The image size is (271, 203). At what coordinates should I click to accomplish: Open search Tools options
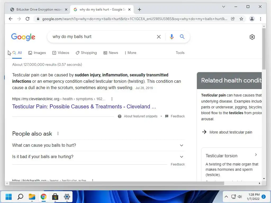(180, 53)
